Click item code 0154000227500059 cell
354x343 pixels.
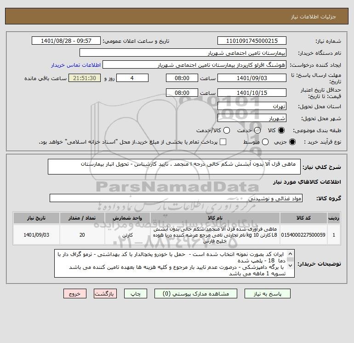[303, 235]
